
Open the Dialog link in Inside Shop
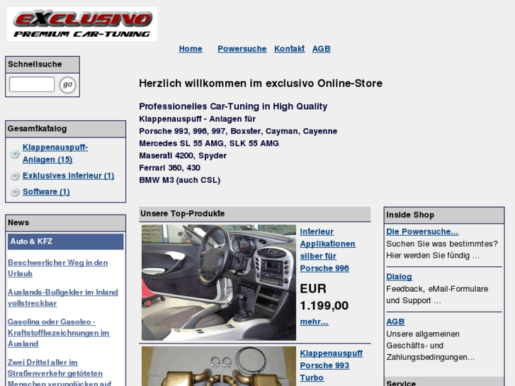tap(399, 277)
